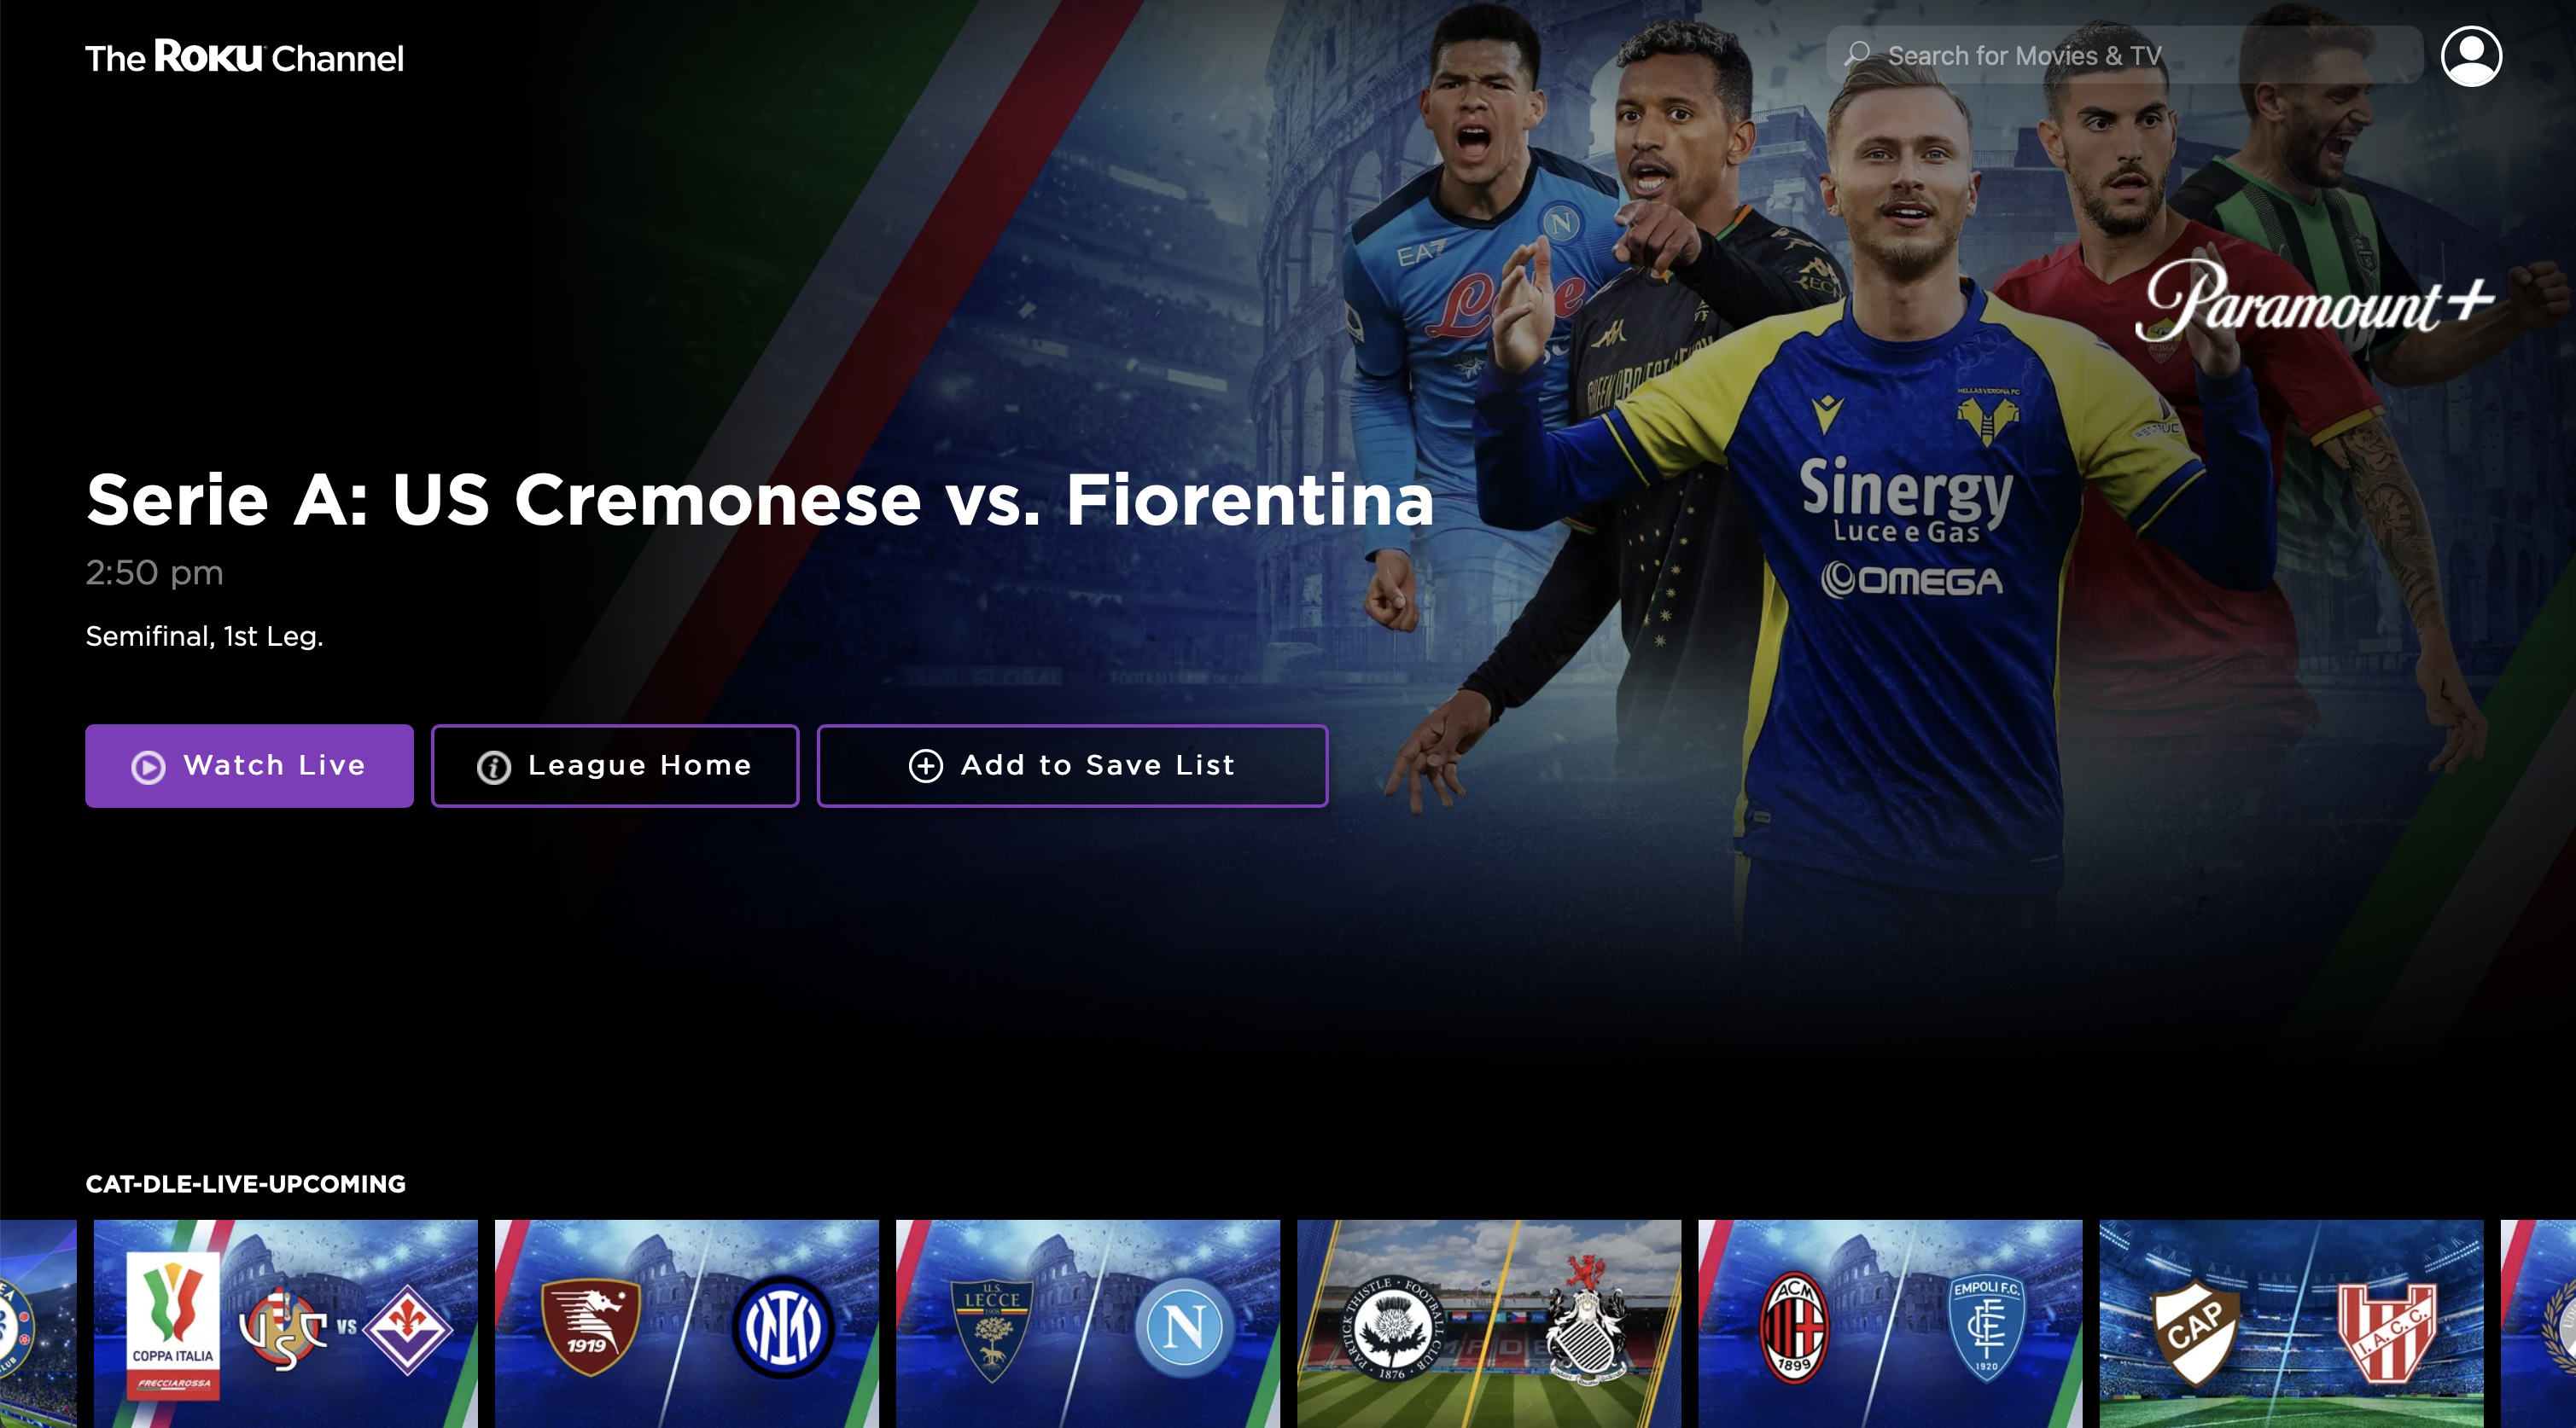Click The Roku Channel logo
The height and width of the screenshot is (1428, 2576).
244,57
